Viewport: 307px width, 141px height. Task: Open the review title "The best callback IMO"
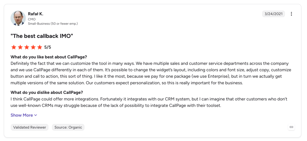coord(42,36)
